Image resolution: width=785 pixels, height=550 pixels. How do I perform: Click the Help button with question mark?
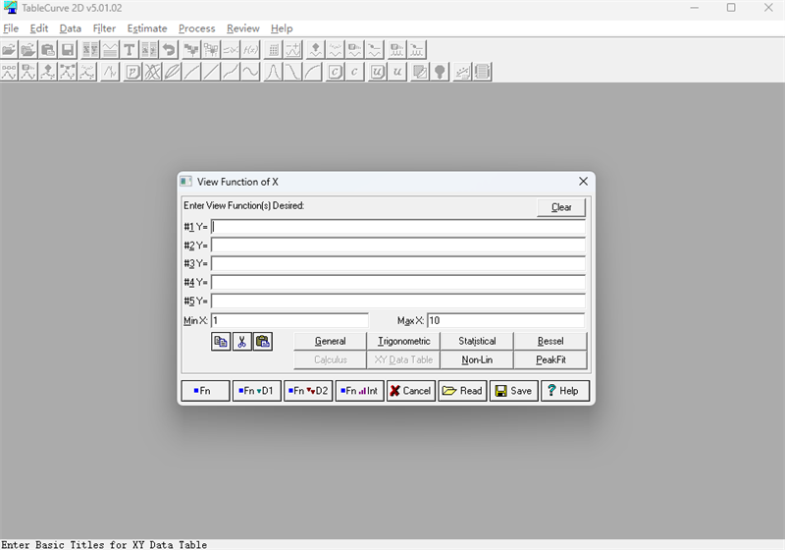click(565, 391)
